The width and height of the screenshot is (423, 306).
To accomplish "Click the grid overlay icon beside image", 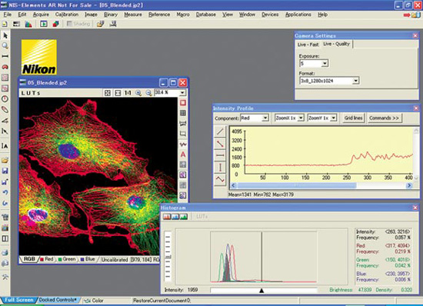I will pyautogui.click(x=183, y=113).
